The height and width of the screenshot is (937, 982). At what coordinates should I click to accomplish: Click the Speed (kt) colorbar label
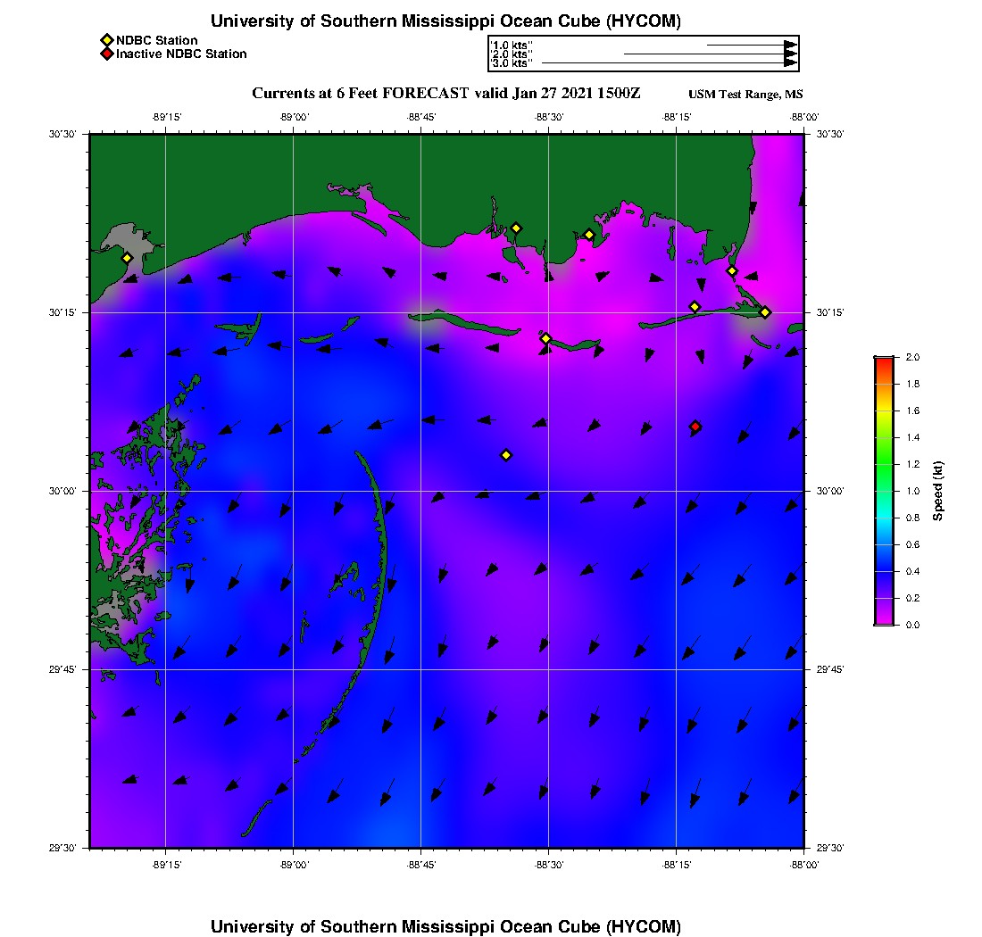point(937,492)
